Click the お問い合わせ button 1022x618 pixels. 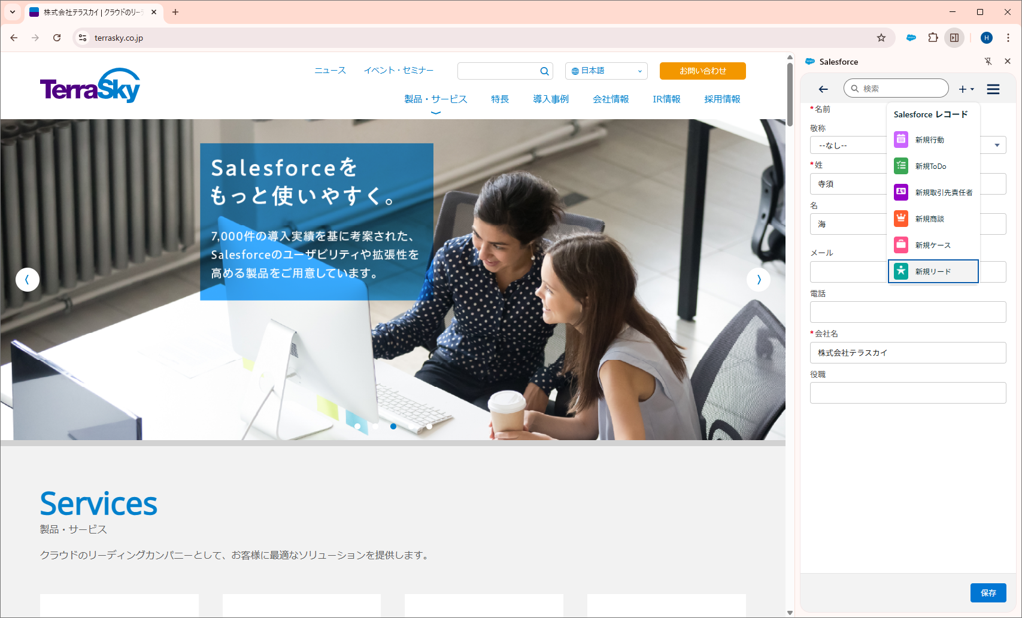pyautogui.click(x=703, y=71)
